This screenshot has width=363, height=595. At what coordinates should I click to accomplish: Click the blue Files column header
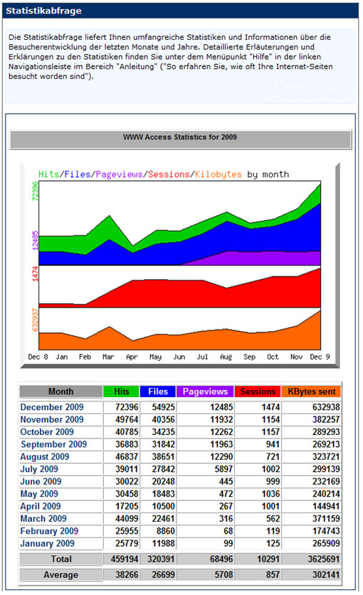click(158, 391)
